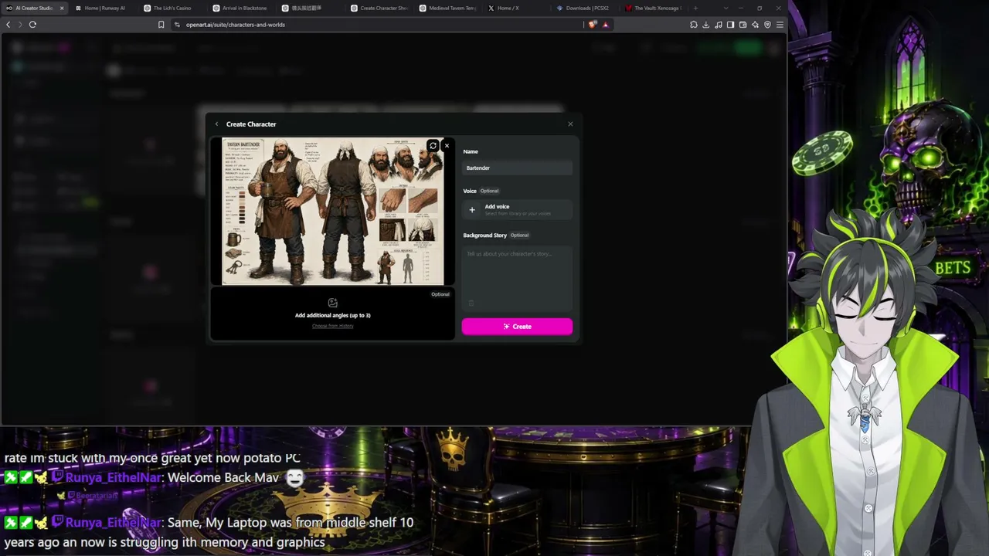Image resolution: width=989 pixels, height=556 pixels.
Task: Open the bartender character sheet image
Action: point(332,212)
